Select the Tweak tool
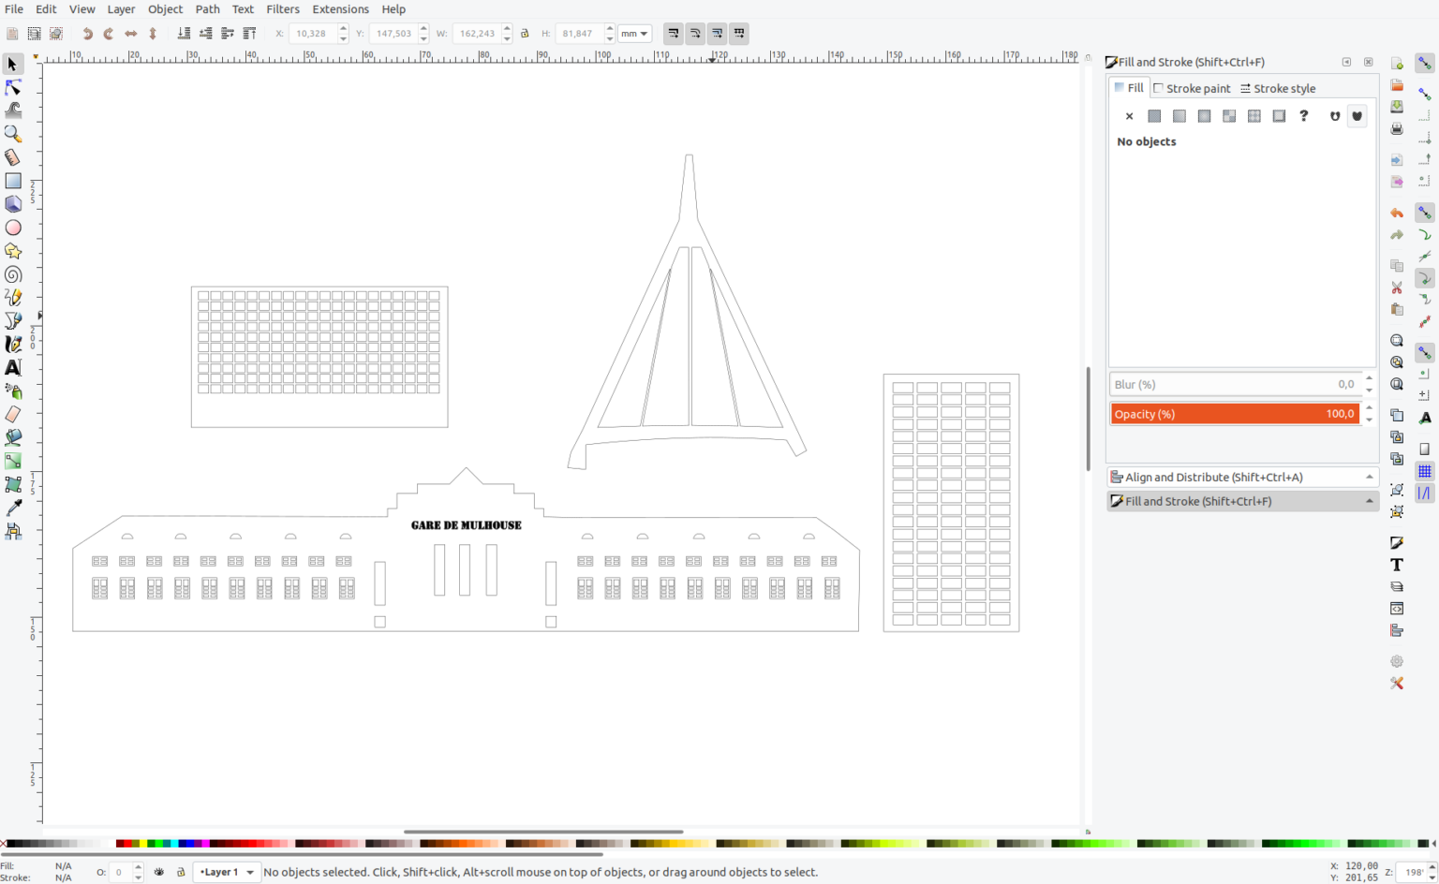This screenshot has height=884, width=1439. tap(13, 110)
